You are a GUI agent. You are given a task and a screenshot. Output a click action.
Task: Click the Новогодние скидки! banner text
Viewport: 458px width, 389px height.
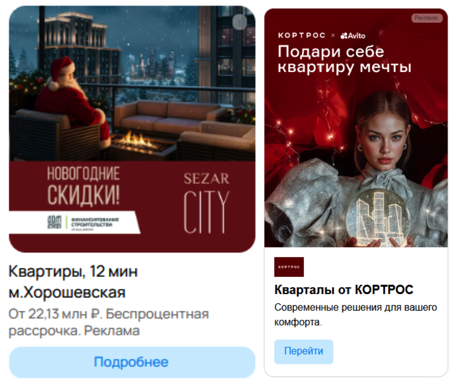click(x=84, y=185)
